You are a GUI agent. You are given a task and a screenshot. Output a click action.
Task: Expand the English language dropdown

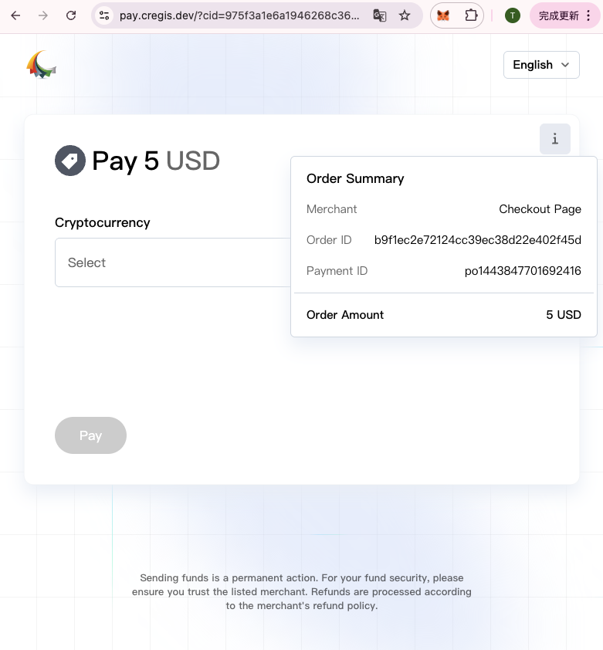point(541,65)
